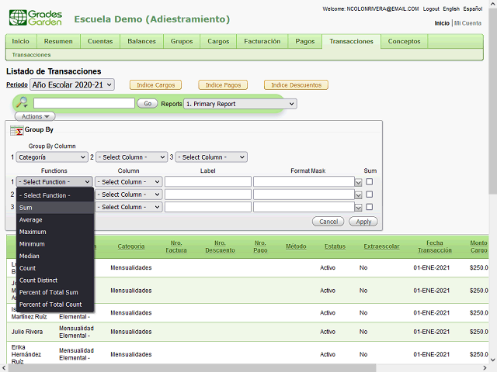Switch to the Resumen tab
Screen dimensions: 497x372
[x=58, y=41]
